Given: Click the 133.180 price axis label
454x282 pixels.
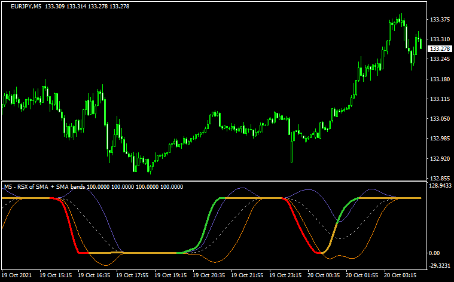Looking at the screenshot, I should tap(440, 79).
